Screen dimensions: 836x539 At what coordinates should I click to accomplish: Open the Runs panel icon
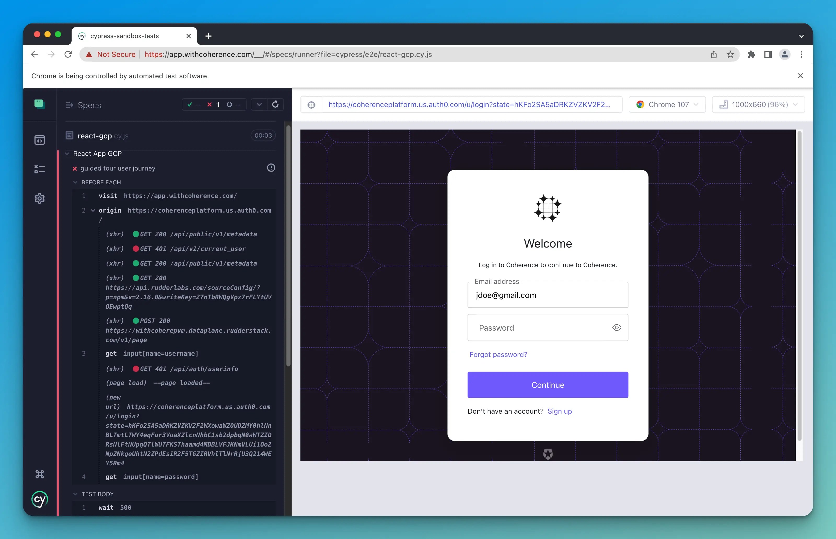39,169
